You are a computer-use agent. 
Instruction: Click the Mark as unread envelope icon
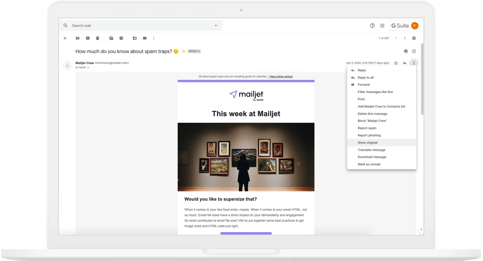tap(111, 38)
